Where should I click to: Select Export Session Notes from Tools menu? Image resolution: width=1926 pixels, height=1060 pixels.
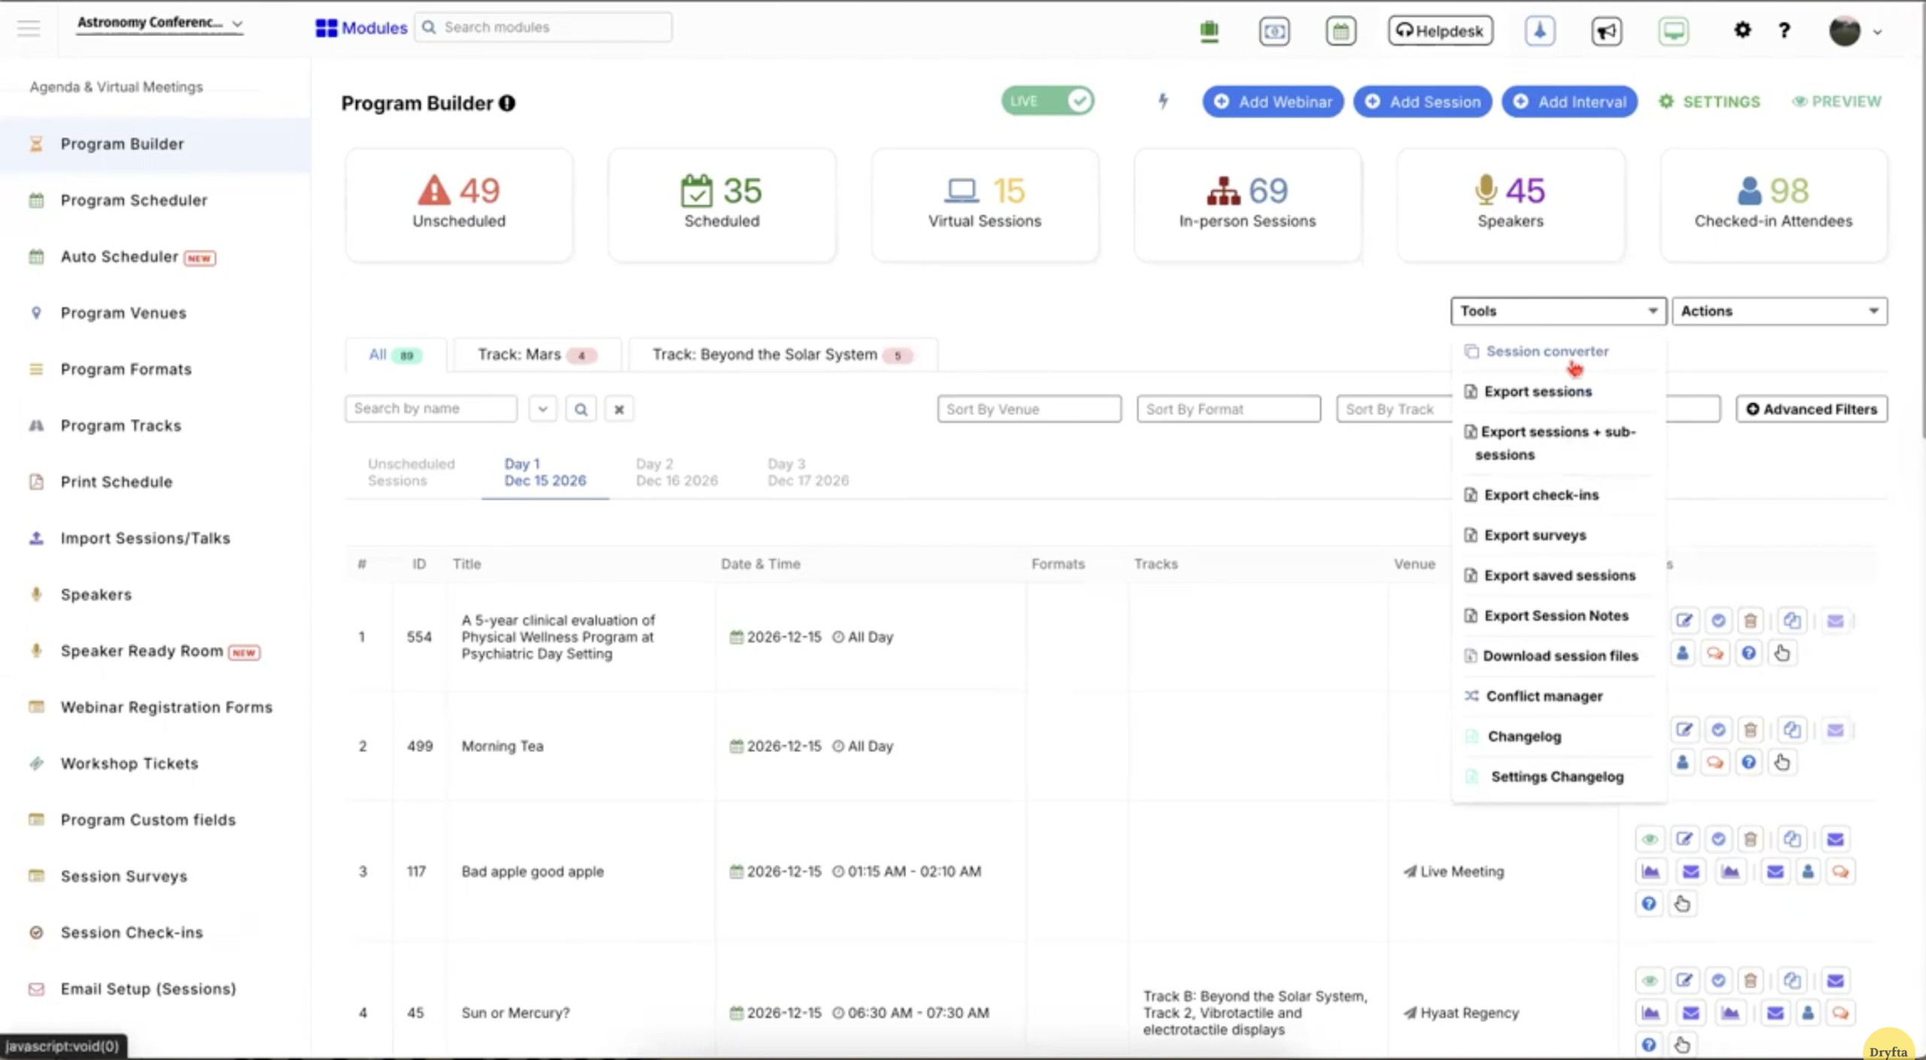click(x=1556, y=615)
